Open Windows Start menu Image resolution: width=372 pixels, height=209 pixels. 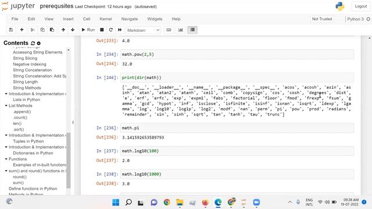[x=116, y=203]
